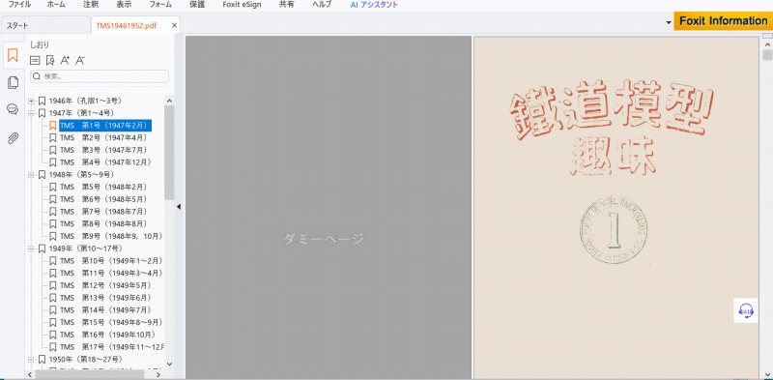
Task: Select bookmark TMS 第1号（1947年2月）
Action: tap(105, 126)
